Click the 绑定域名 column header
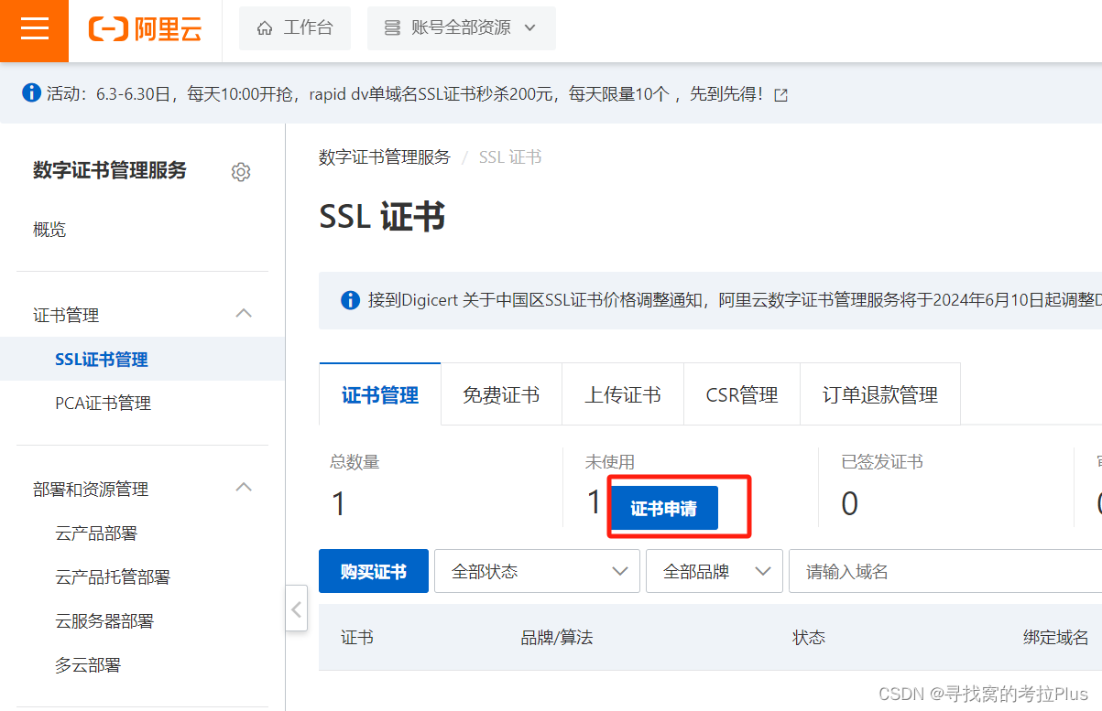This screenshot has height=711, width=1102. coord(1056,638)
